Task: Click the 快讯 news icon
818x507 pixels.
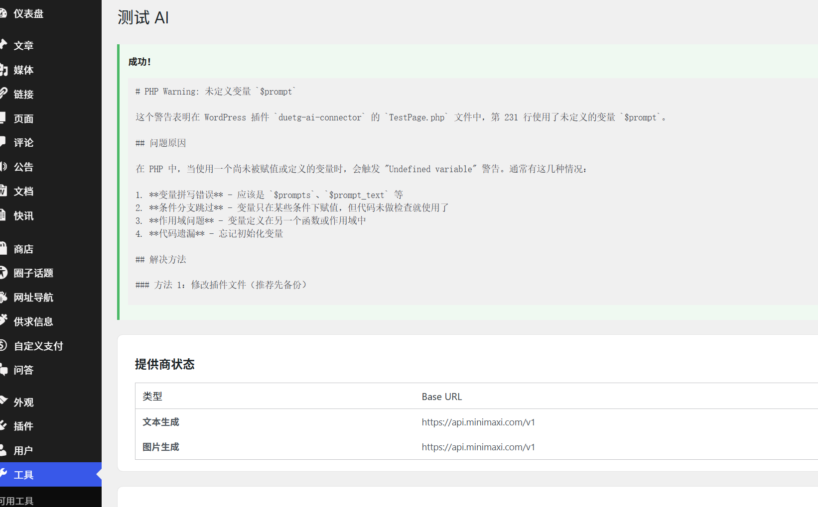Action: pos(2,215)
